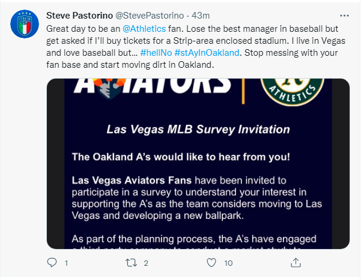Click the reply speech bubble icon
364x279 pixels.
52,263
